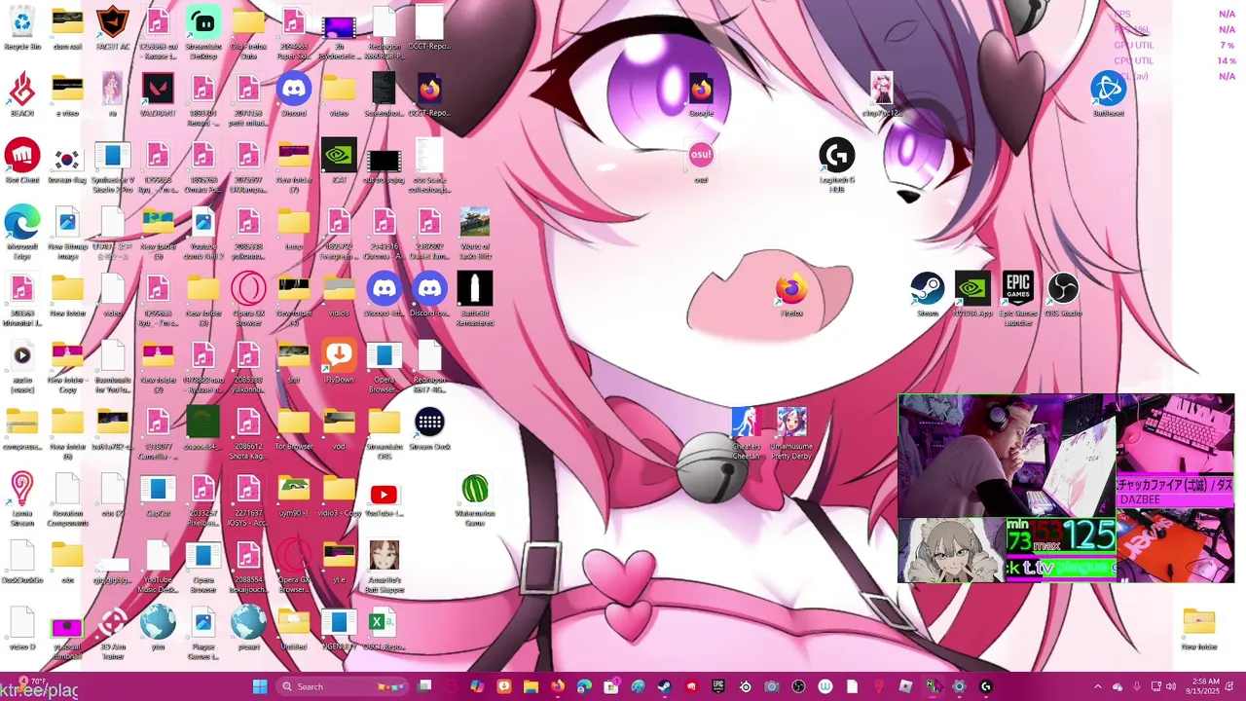
Task: Open Streamlabs Desktop shortcut
Action: [x=203, y=33]
